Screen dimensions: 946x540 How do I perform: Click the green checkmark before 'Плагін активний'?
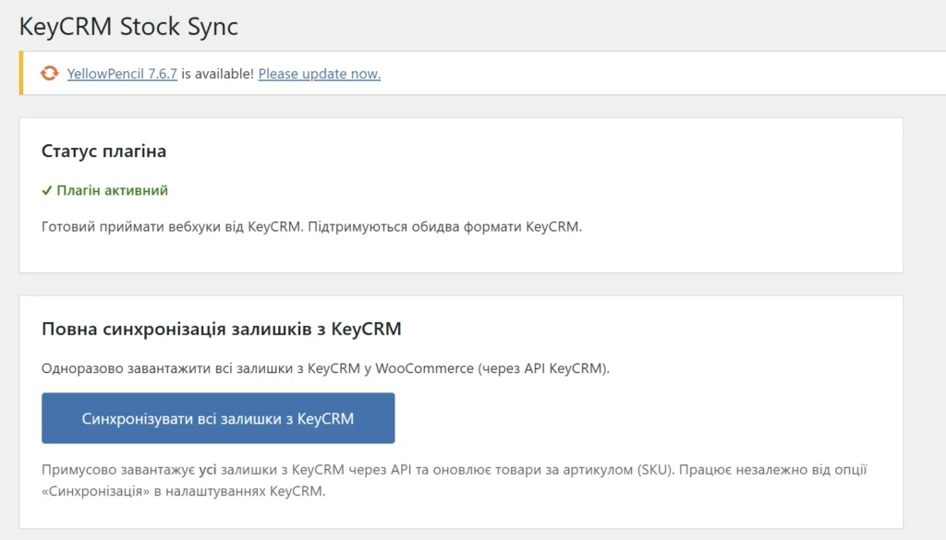click(x=46, y=190)
